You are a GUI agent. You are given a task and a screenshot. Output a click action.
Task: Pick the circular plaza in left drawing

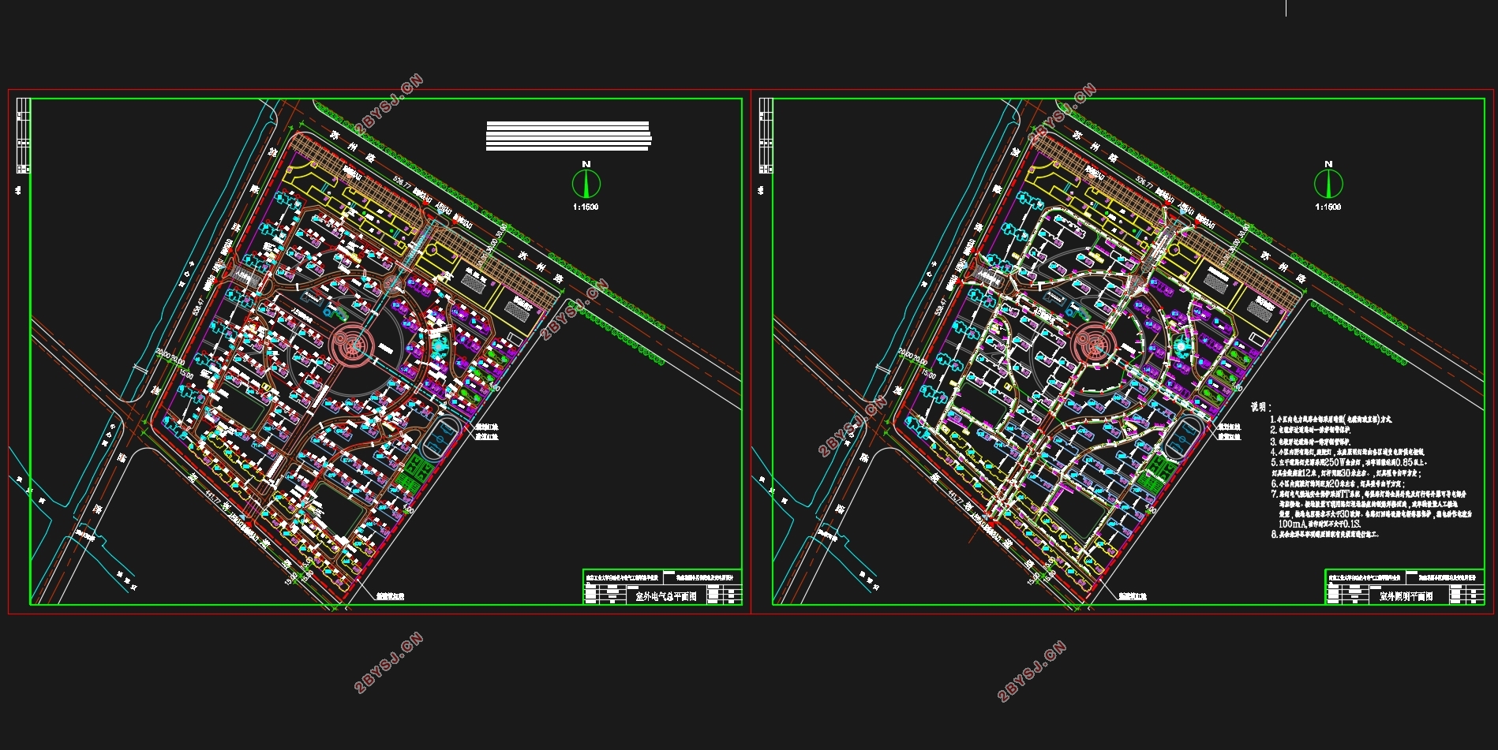[351, 346]
